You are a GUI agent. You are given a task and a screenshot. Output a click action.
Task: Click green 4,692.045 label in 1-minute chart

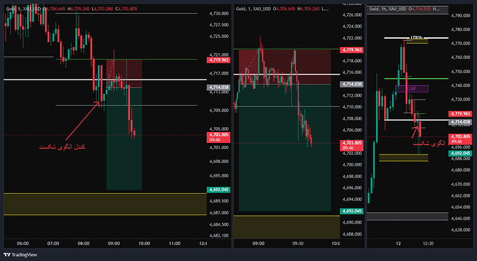[352, 211]
